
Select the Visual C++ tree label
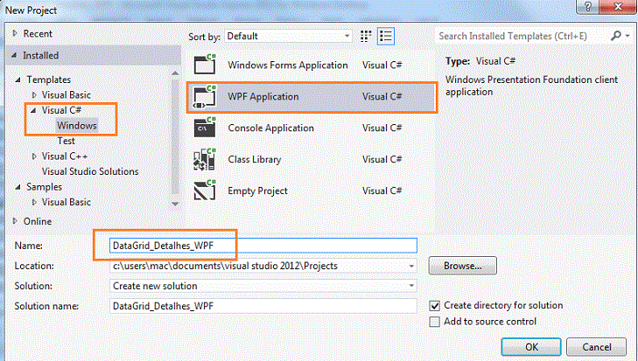[x=65, y=156]
